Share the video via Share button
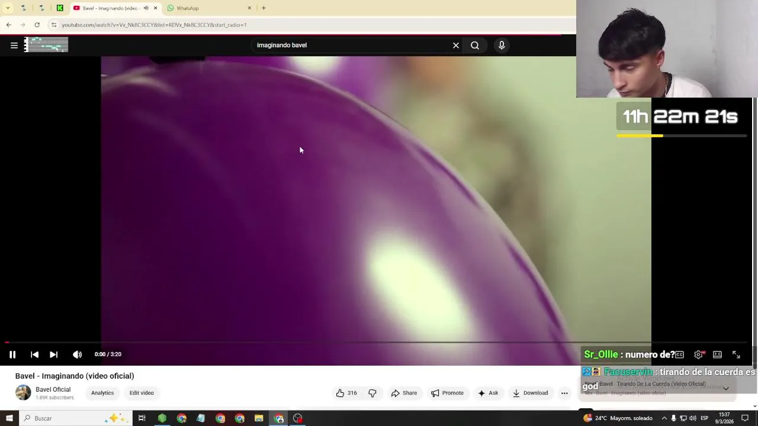This screenshot has height=426, width=758. coord(404,393)
